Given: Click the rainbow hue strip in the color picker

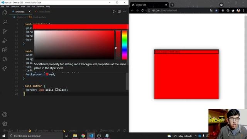Looking at the screenshot, I should 124,45.
